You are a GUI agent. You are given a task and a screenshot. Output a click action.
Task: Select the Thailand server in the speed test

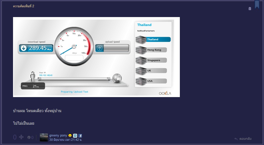(153, 39)
